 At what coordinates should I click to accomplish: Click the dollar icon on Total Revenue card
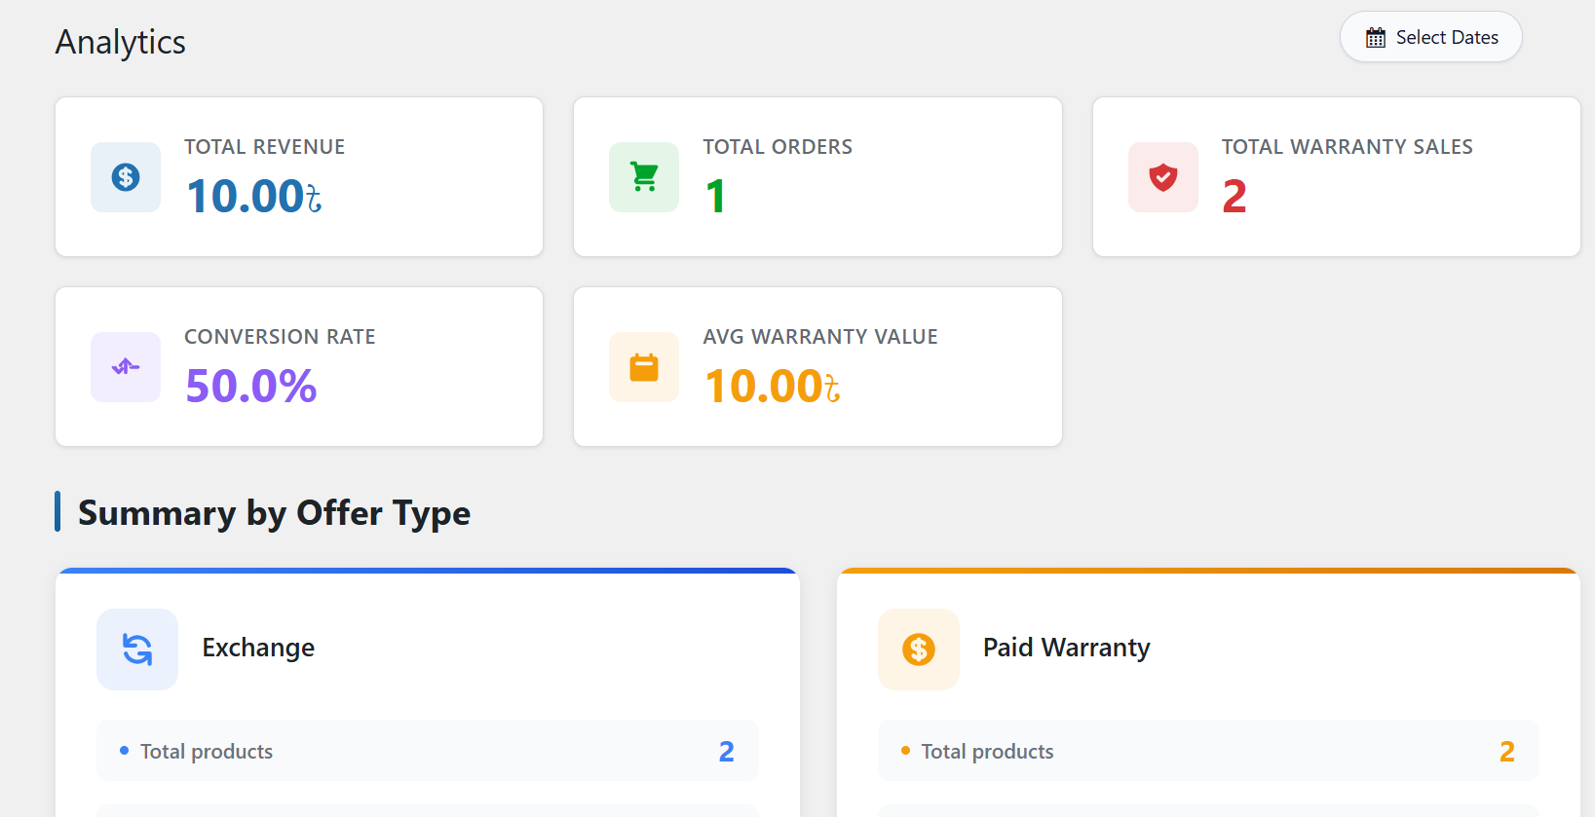pyautogui.click(x=125, y=177)
